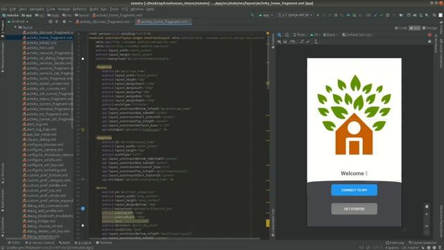
Task: Click the zoom in plus icon in preview
Action: (x=427, y=215)
